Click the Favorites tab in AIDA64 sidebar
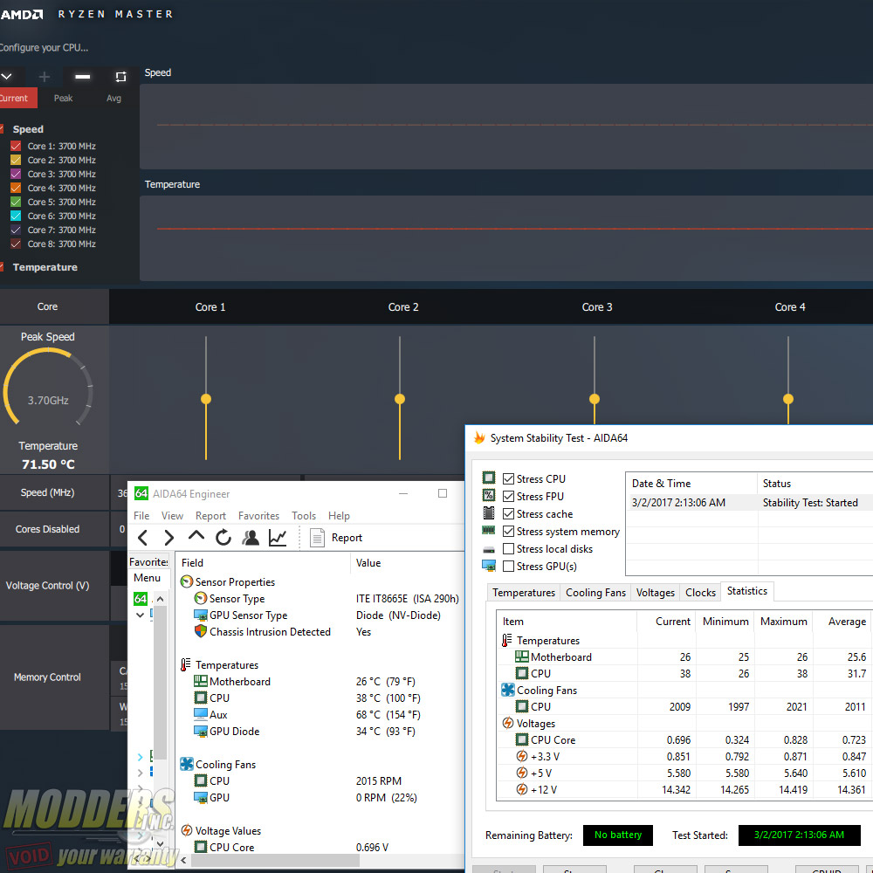Screen dimensions: 873x873 [x=148, y=561]
